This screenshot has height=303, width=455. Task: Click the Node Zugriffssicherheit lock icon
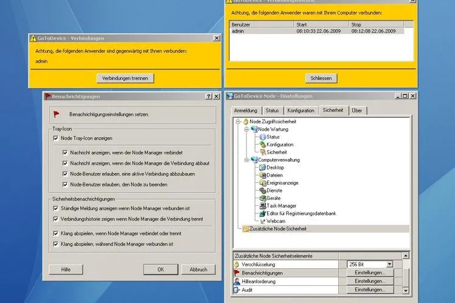[x=246, y=121]
